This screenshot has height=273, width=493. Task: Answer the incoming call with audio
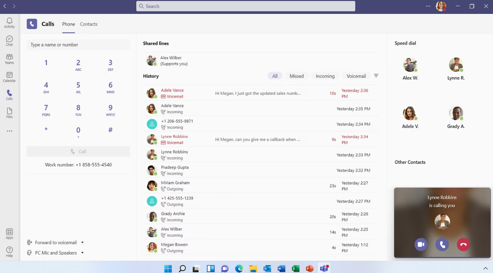[442, 244]
